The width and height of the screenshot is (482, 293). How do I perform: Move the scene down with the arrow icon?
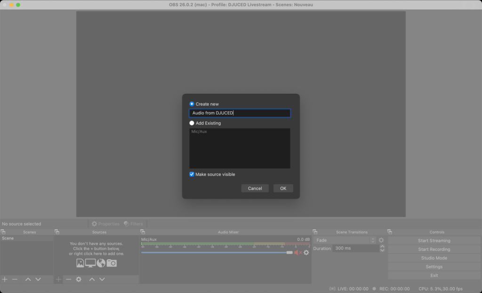tap(38, 279)
